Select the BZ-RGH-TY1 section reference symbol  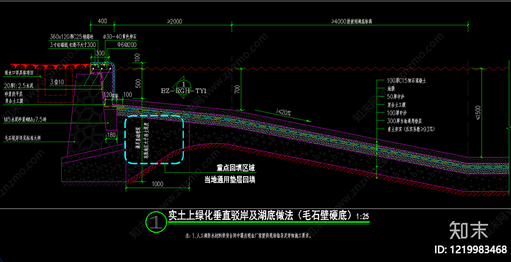(184, 87)
